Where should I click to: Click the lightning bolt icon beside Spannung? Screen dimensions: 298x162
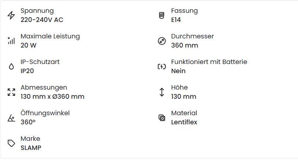click(x=11, y=15)
